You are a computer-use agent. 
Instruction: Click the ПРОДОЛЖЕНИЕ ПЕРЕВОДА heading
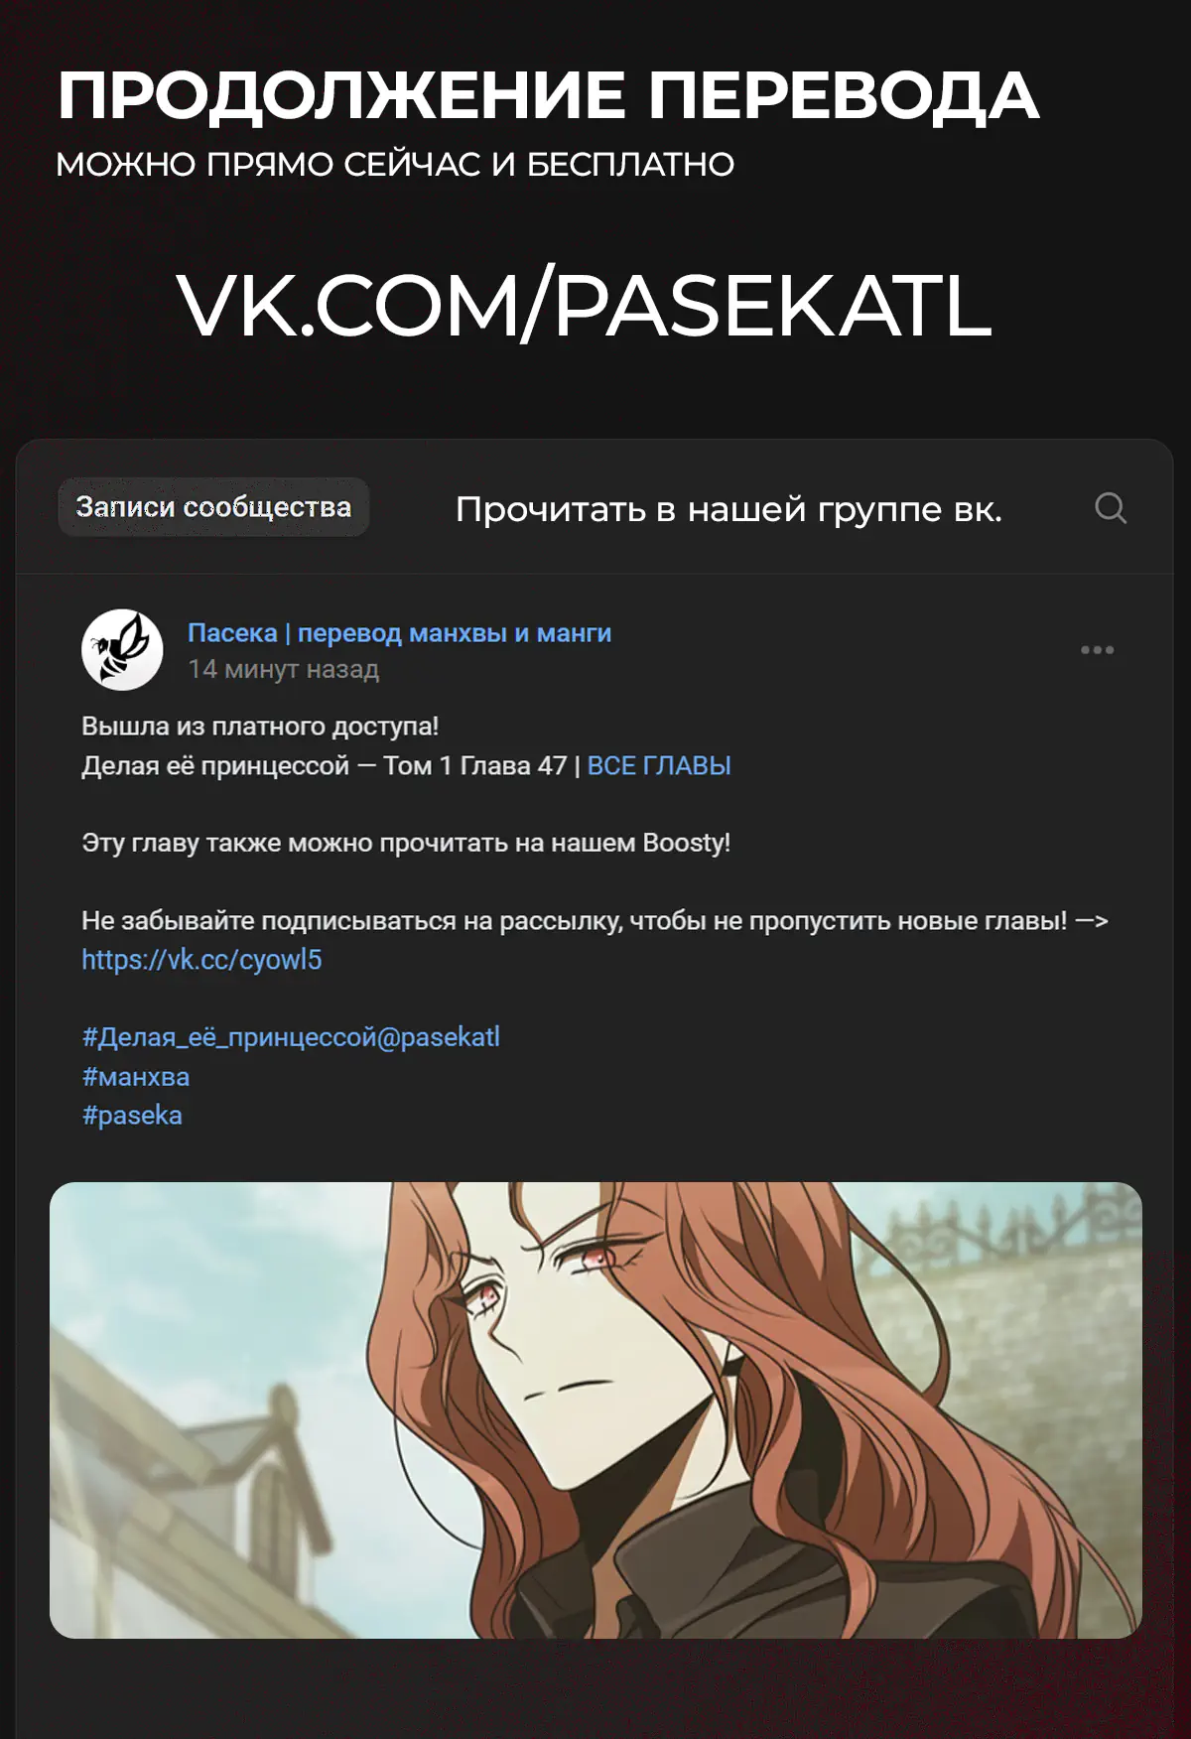point(548,96)
